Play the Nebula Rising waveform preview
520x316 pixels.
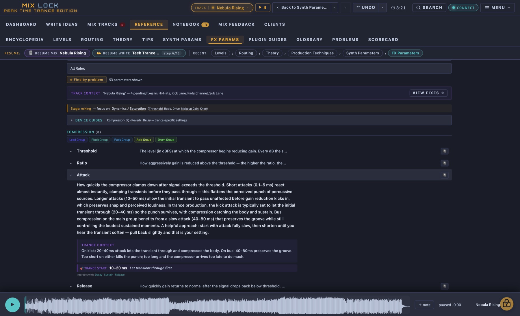click(x=12, y=304)
